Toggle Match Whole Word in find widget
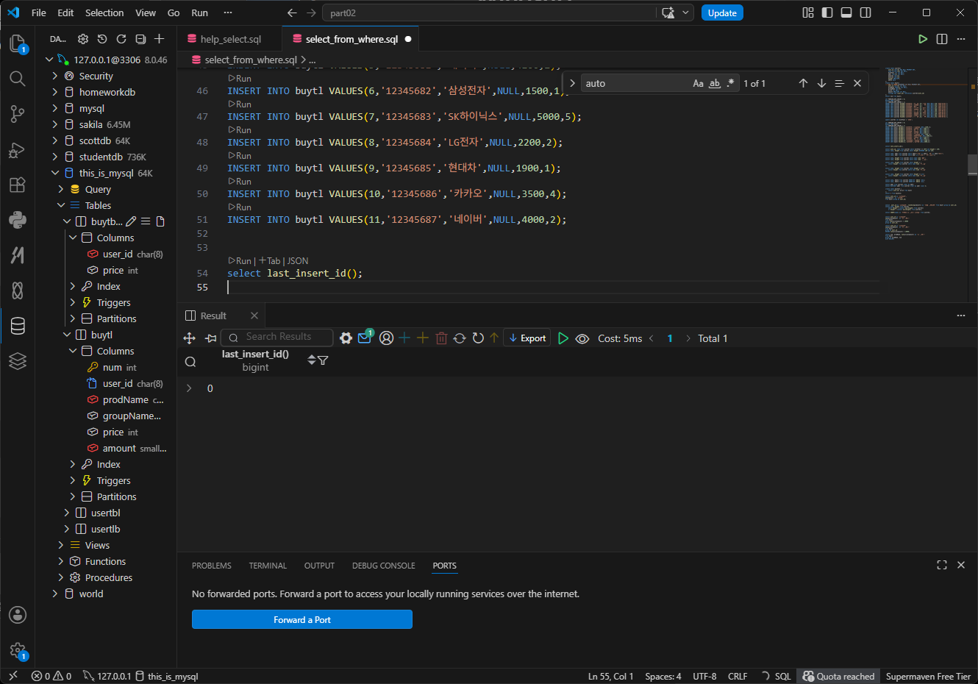The width and height of the screenshot is (978, 684). 714,83
